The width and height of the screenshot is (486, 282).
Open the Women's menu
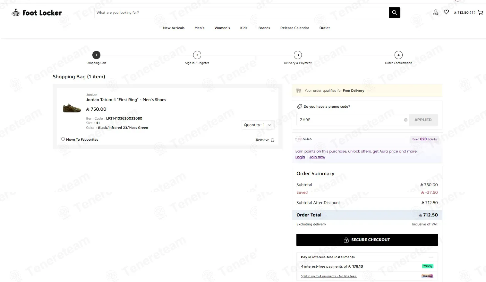coord(222,28)
